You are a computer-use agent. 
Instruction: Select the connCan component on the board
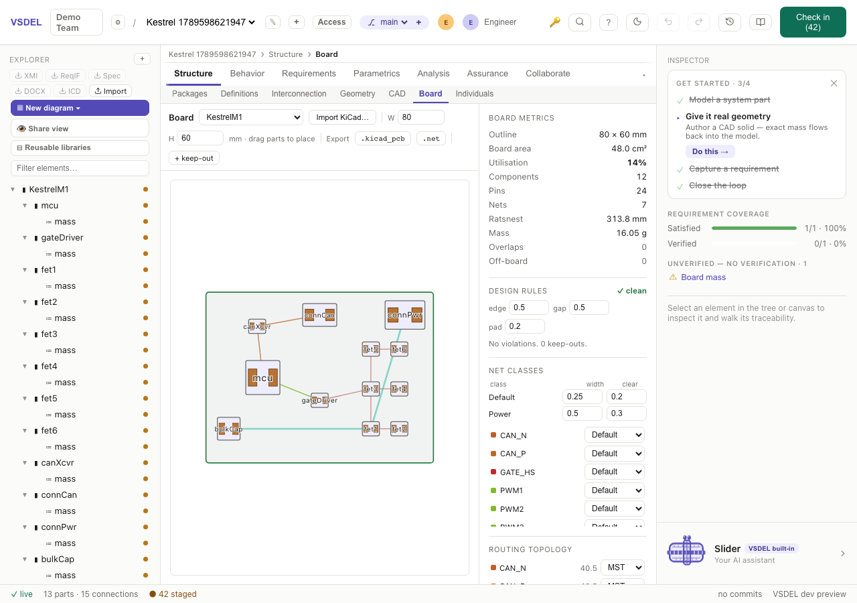[x=319, y=315]
